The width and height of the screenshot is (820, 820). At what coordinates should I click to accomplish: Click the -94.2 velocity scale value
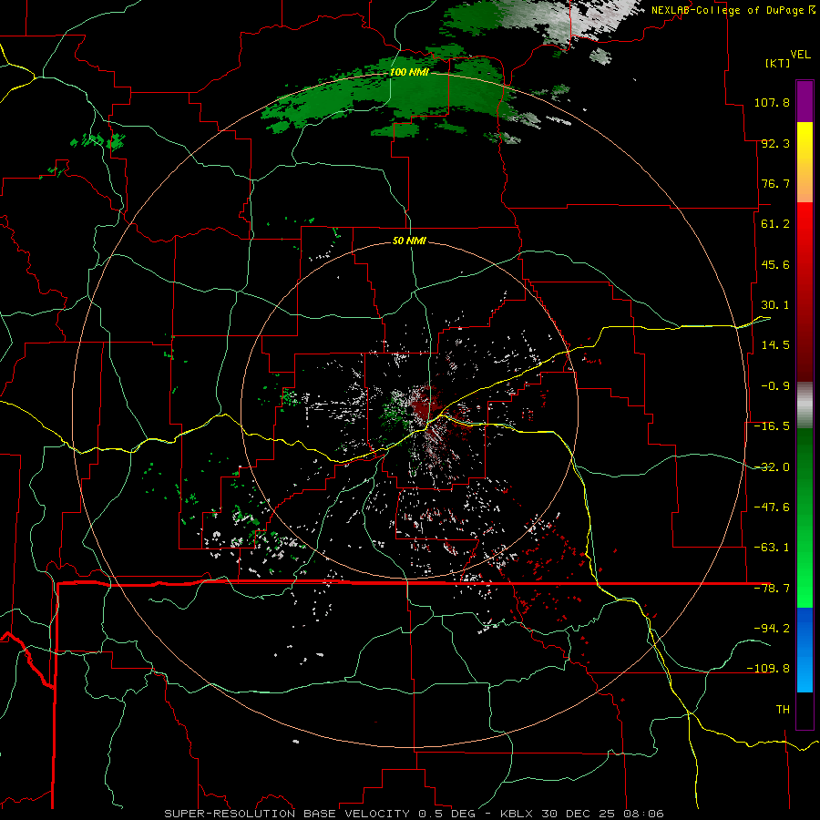pyautogui.click(x=772, y=628)
